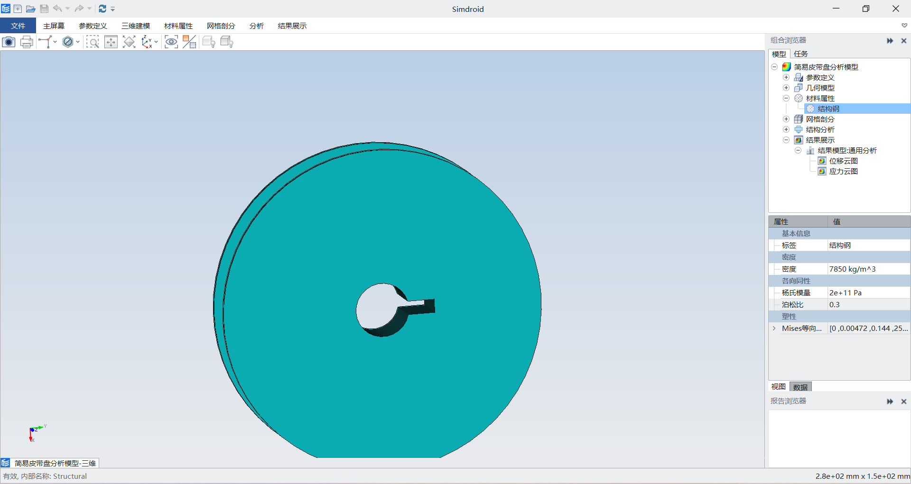This screenshot has width=911, height=484.
Task: Switch to the 数据 property tab
Action: (x=800, y=387)
